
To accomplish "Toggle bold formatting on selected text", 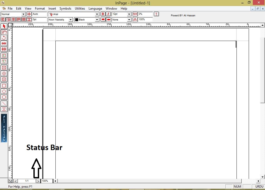I will click(x=103, y=14).
